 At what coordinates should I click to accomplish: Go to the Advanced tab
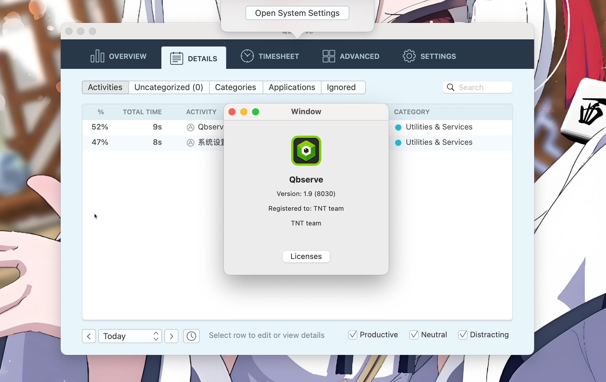(351, 56)
